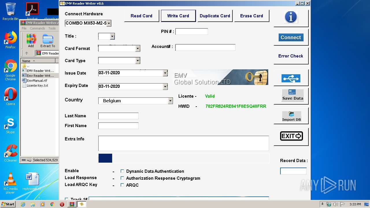
Task: Click the Chrome taskbar icon
Action: tap(52, 204)
